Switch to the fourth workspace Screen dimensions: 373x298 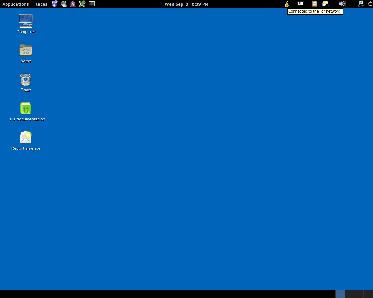[368, 294]
